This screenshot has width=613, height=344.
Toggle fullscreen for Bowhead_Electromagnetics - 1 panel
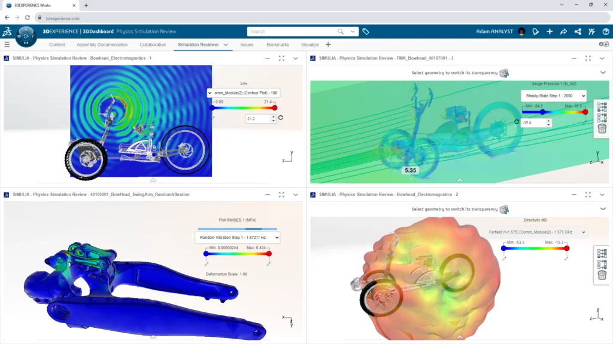[x=281, y=58]
